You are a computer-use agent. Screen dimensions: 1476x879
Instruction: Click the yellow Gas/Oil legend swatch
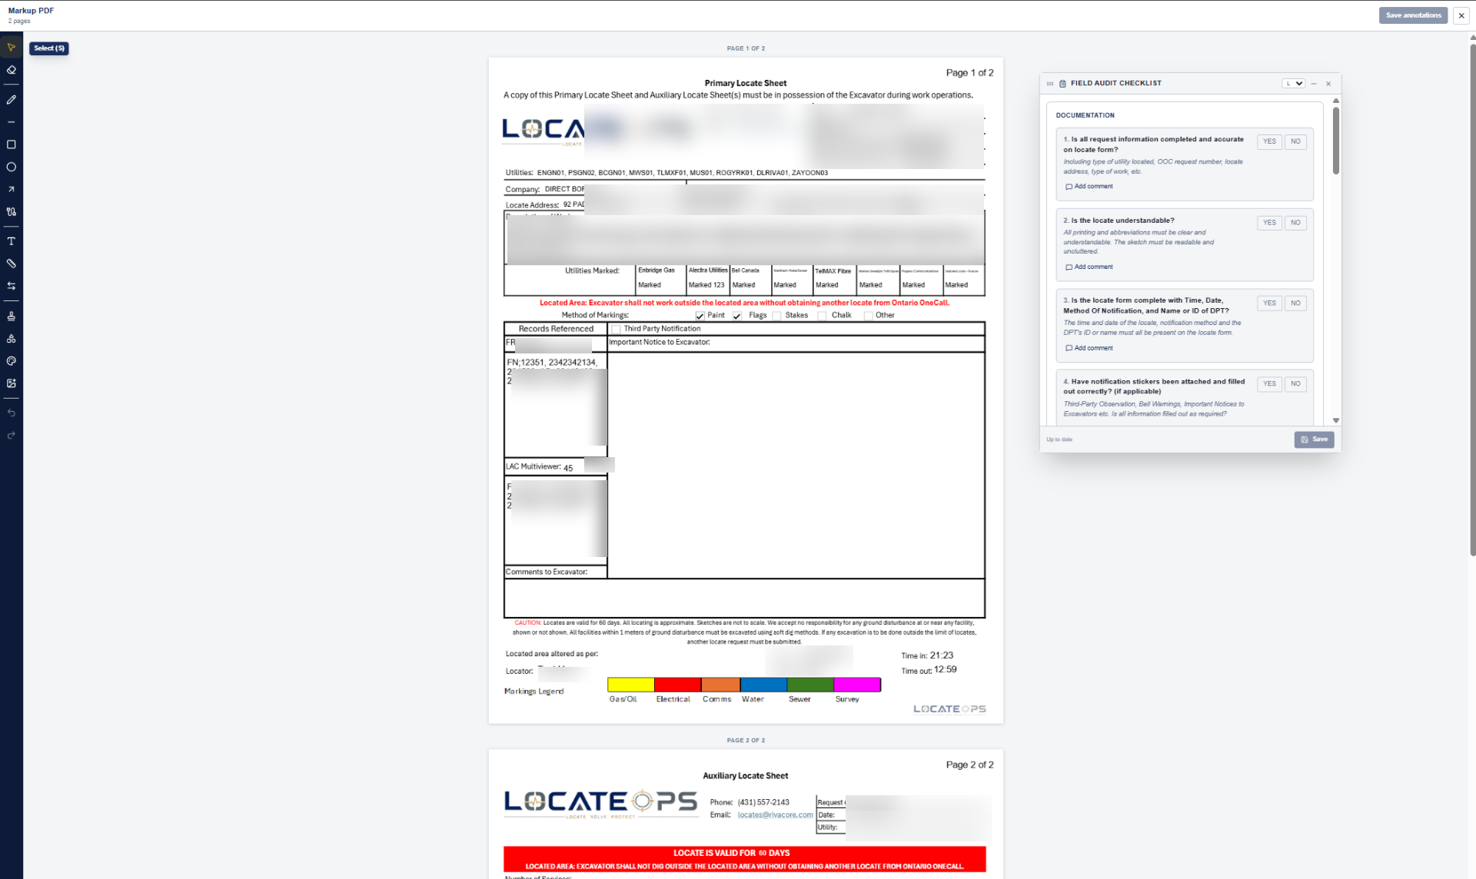630,685
